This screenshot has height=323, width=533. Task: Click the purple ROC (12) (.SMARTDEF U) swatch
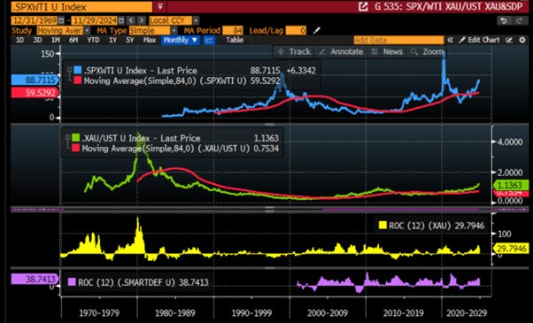[x=72, y=282]
